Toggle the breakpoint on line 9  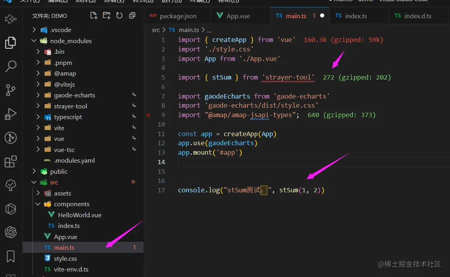click(x=148, y=115)
